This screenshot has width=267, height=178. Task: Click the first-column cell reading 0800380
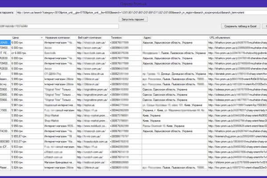click(5, 142)
